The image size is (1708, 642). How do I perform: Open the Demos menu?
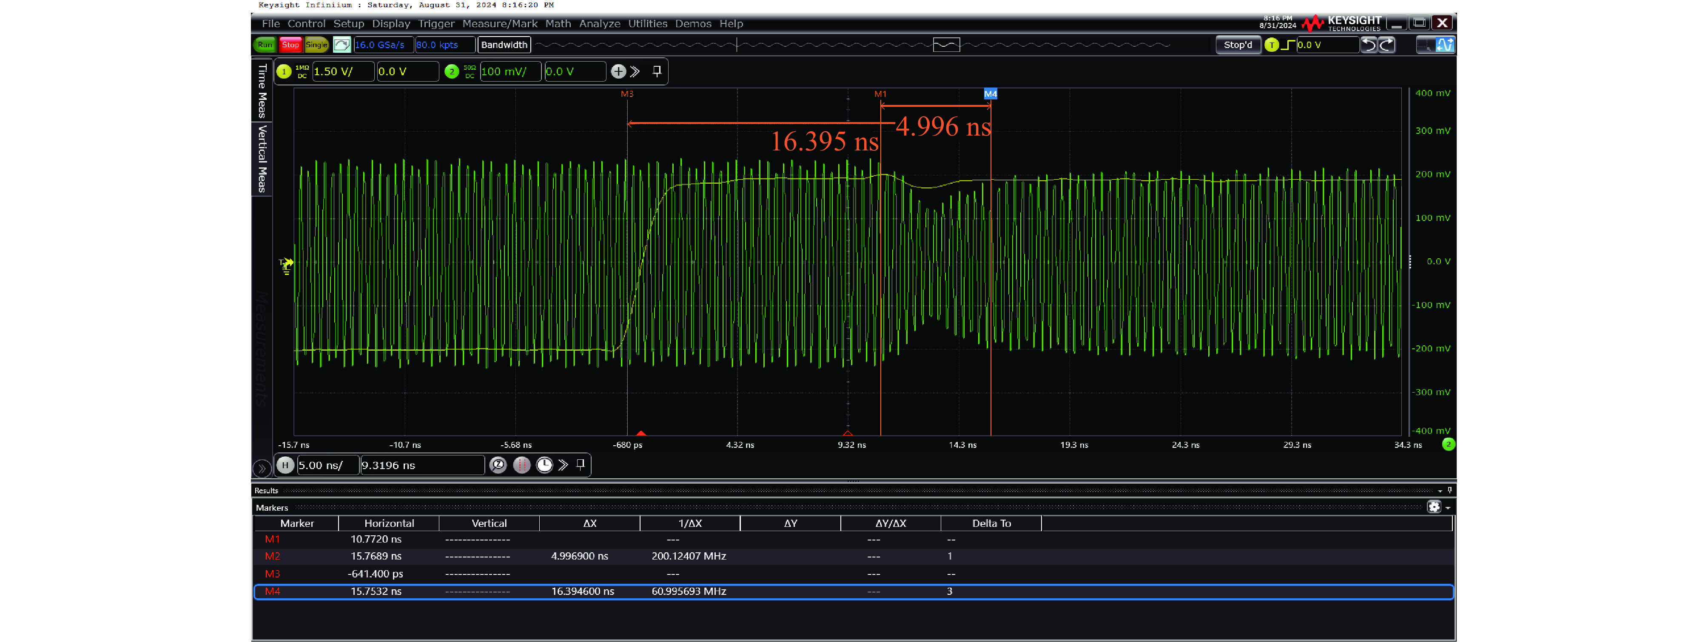click(x=693, y=24)
